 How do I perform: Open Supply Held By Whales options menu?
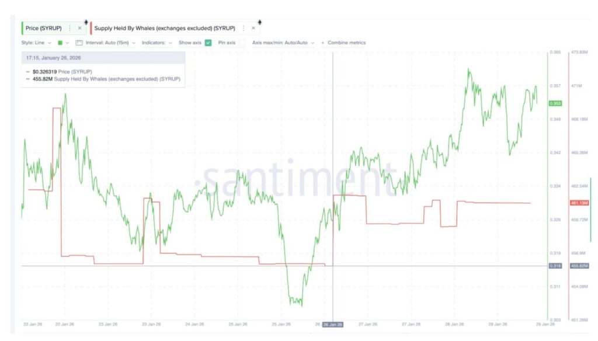[x=244, y=28]
